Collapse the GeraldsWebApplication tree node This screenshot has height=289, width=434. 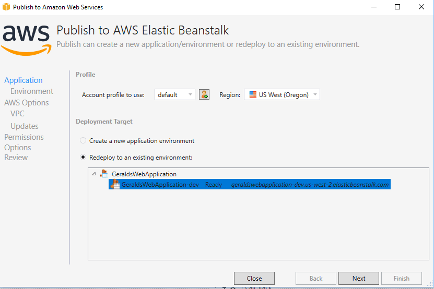[94, 174]
